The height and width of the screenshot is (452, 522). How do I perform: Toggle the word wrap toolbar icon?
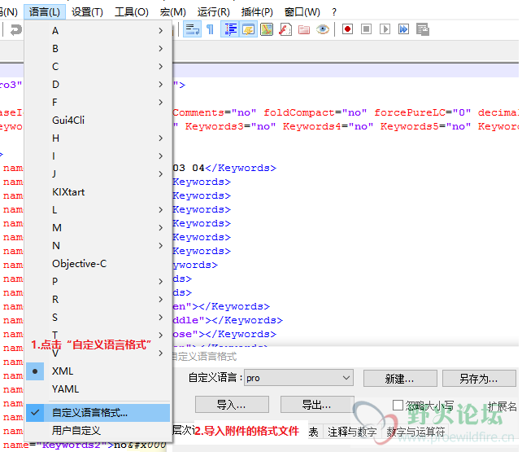pos(192,29)
